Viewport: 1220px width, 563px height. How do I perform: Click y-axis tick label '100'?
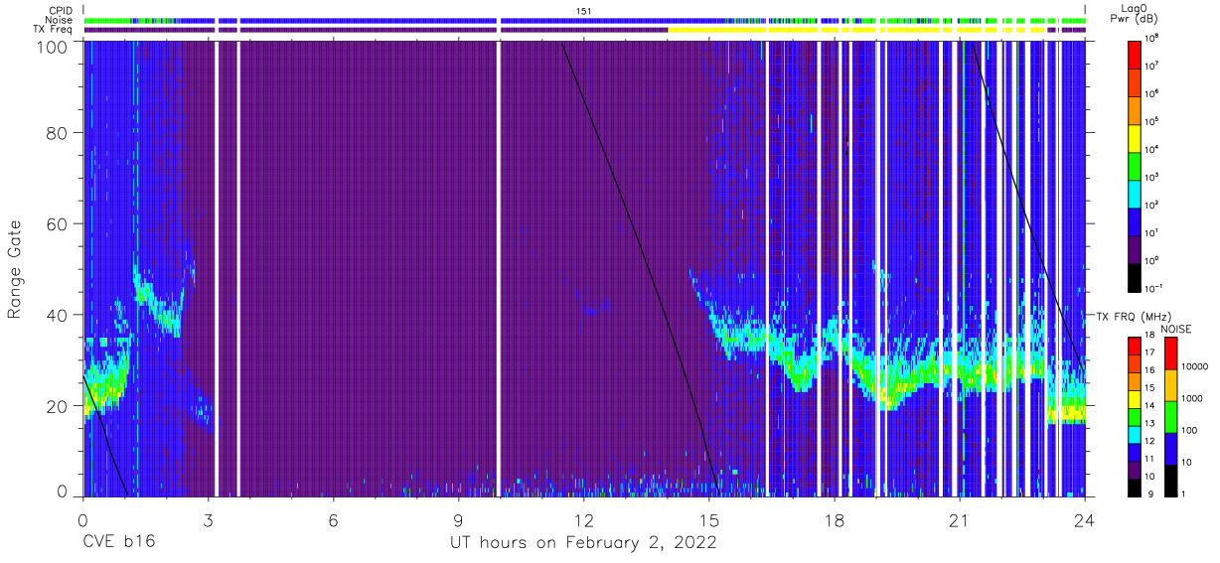coord(53,46)
